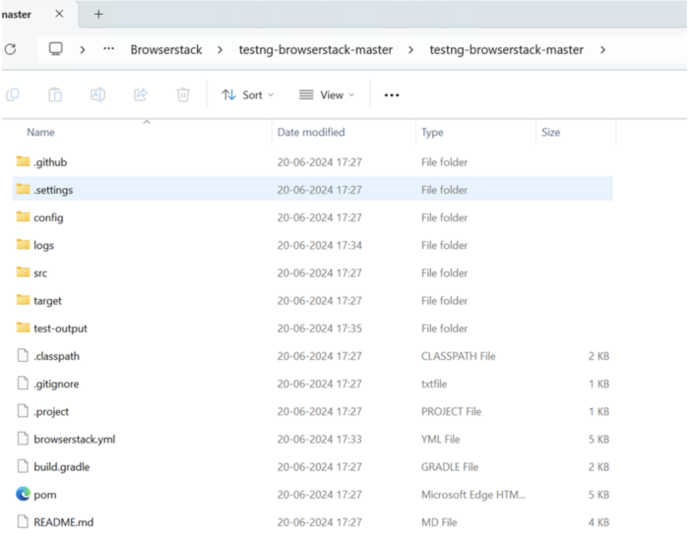Open the See more three-dots menu

(392, 94)
